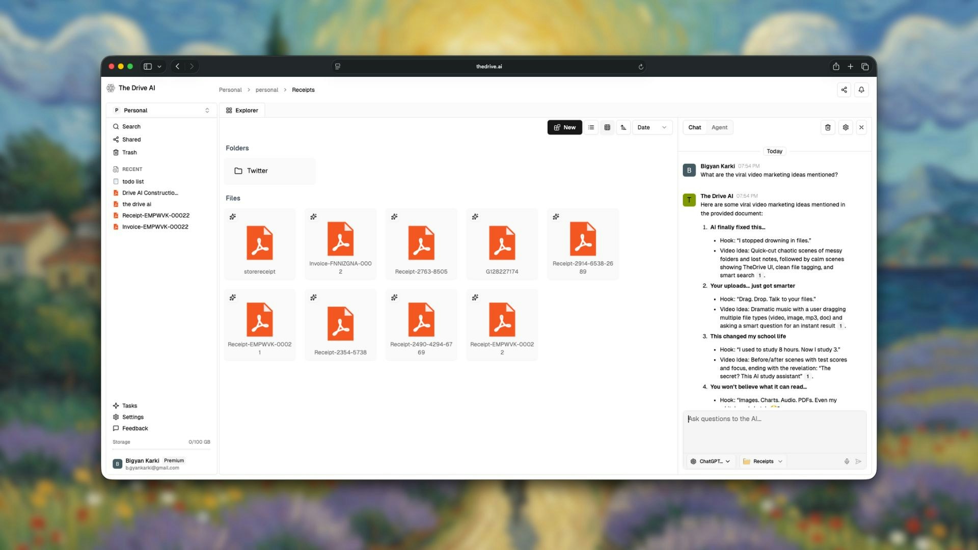
Task: Open the Trash section
Action: 129,152
